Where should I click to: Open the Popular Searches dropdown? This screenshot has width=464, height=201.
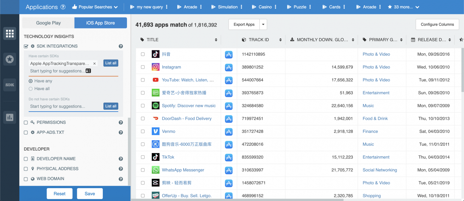pyautogui.click(x=95, y=7)
